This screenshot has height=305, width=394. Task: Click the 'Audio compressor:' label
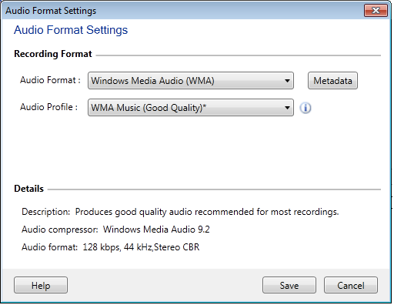(60, 230)
